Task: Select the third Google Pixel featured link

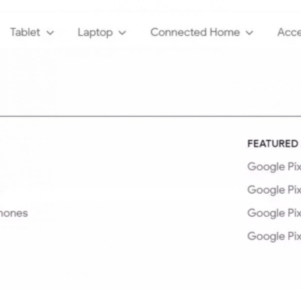Action: coord(274,213)
